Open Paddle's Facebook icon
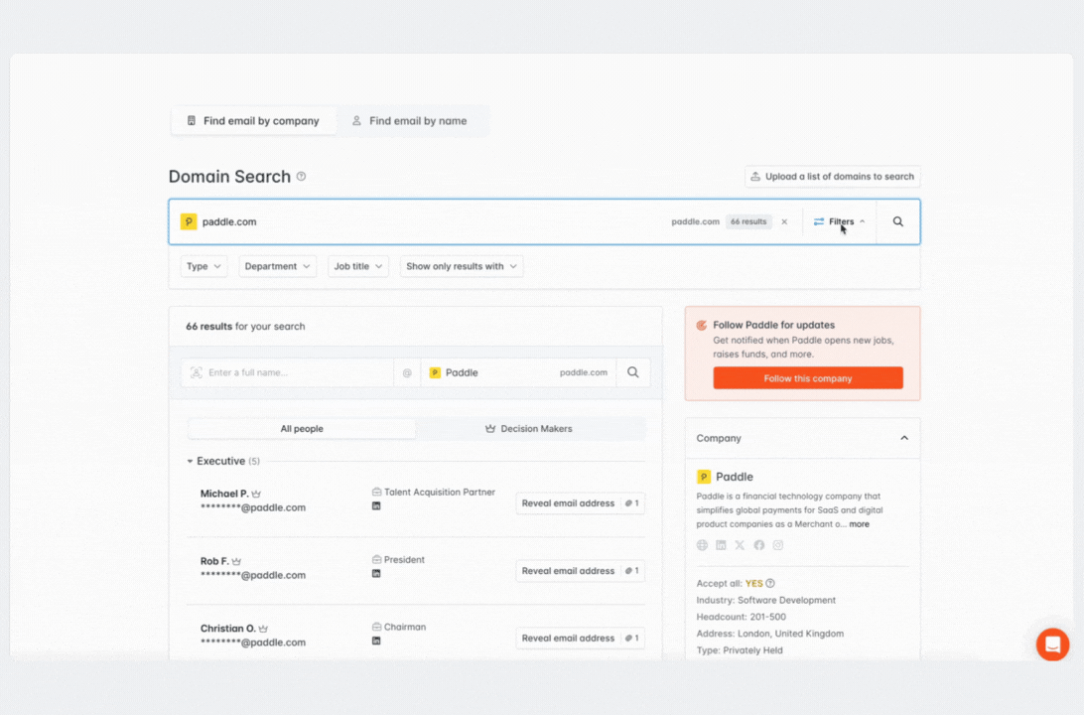 point(759,545)
